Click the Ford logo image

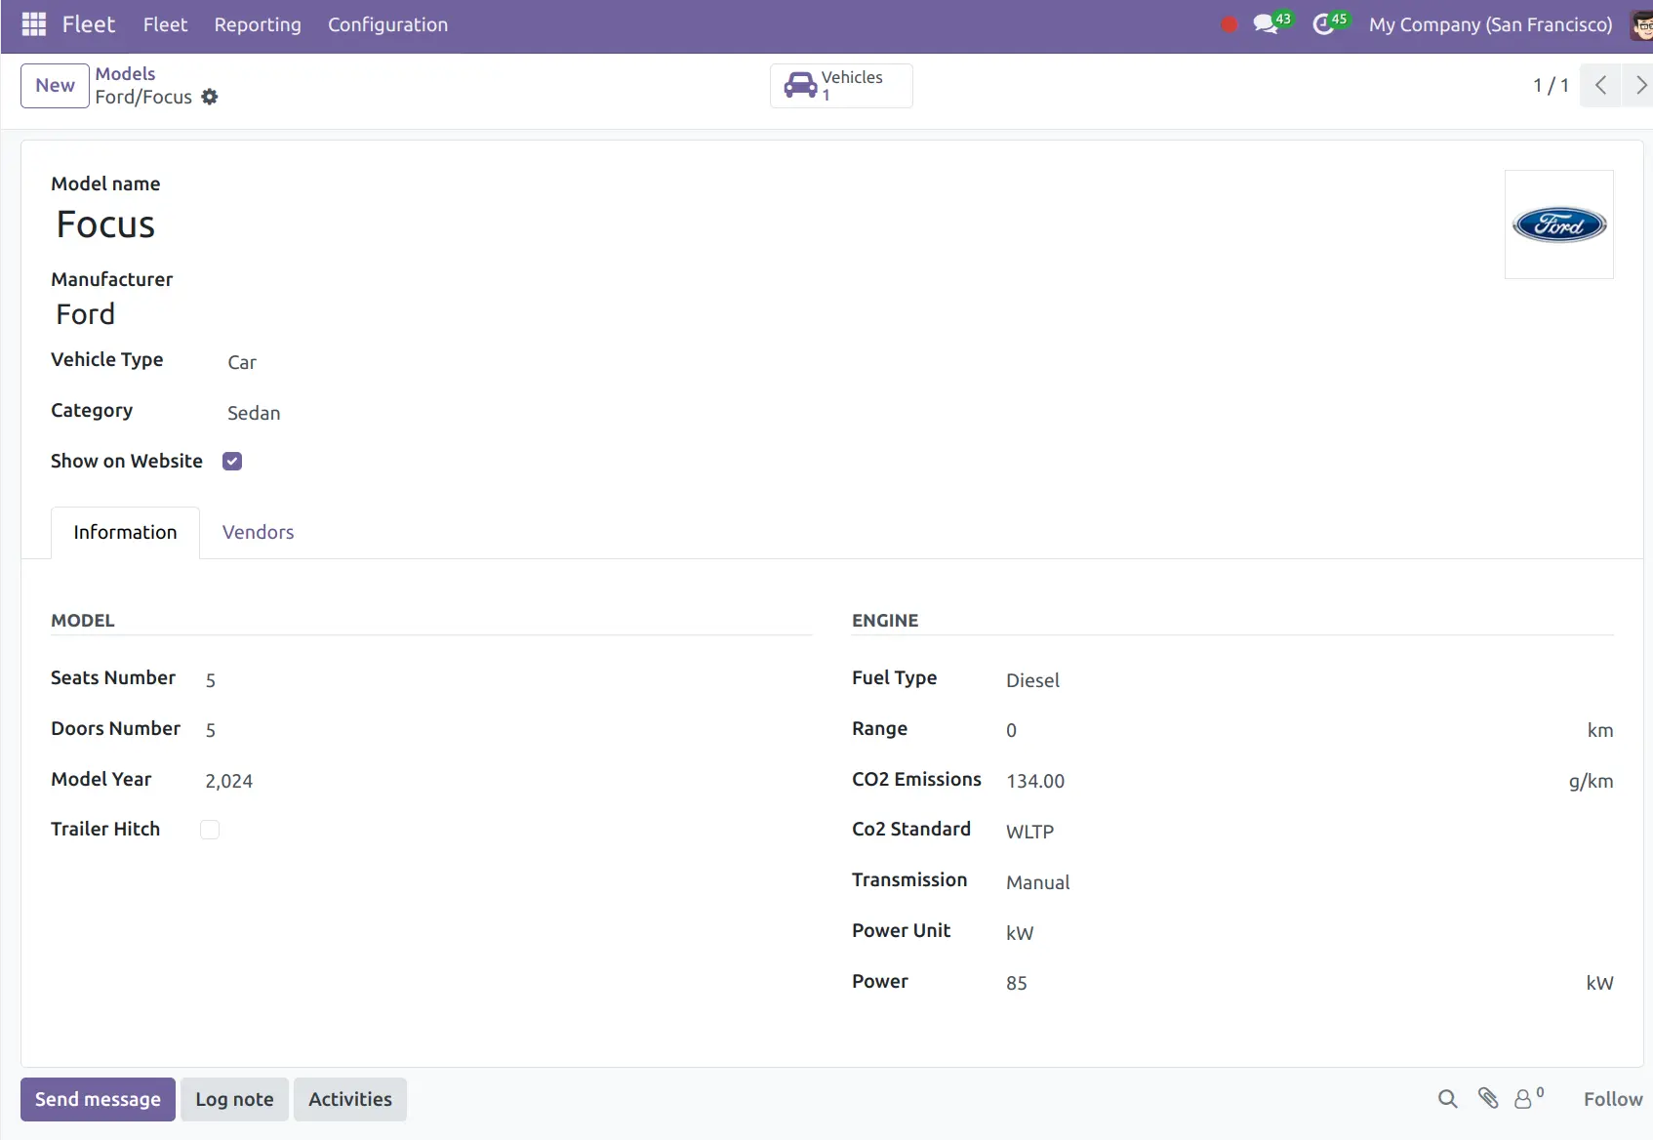(x=1559, y=224)
